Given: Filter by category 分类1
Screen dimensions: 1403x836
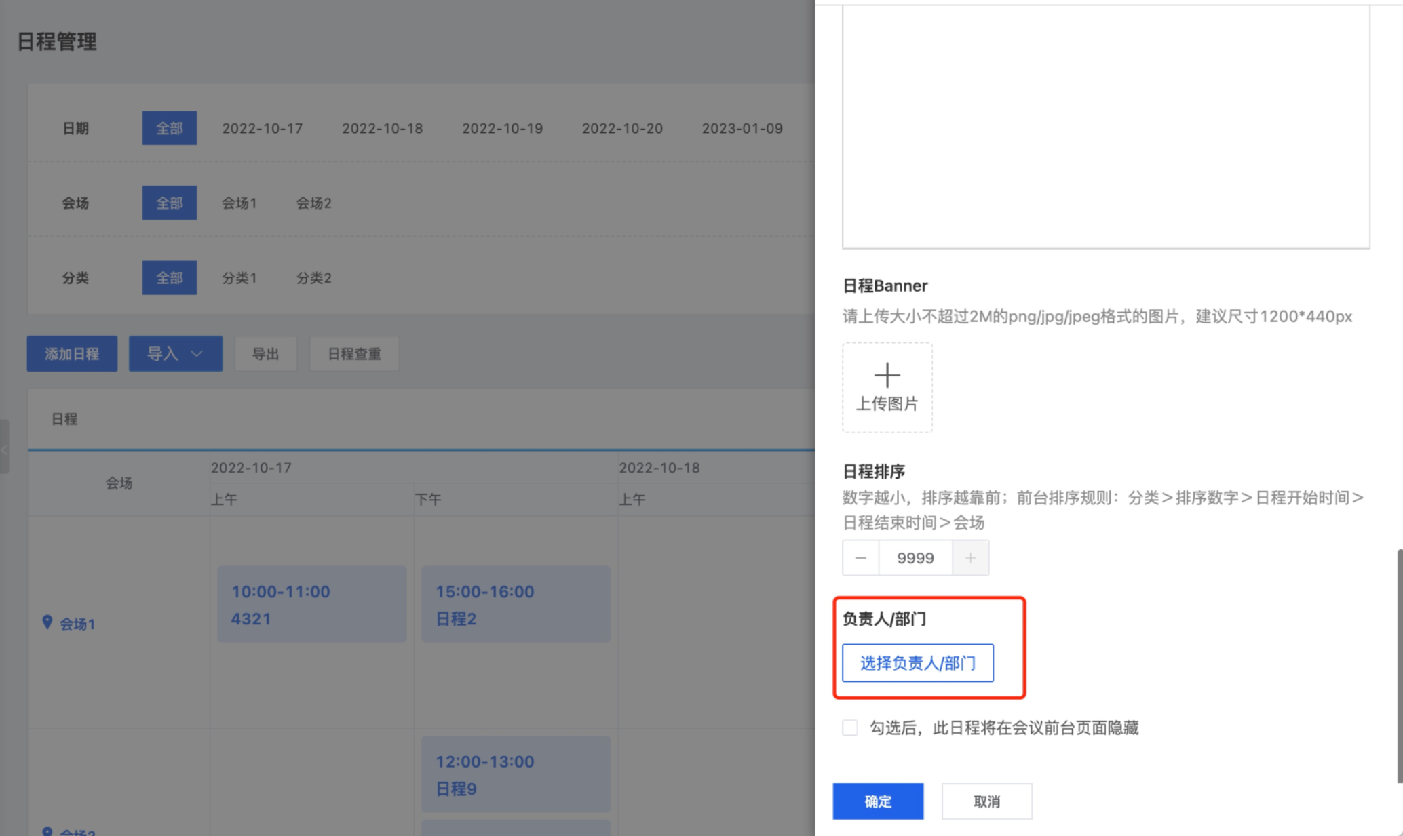Looking at the screenshot, I should (239, 278).
